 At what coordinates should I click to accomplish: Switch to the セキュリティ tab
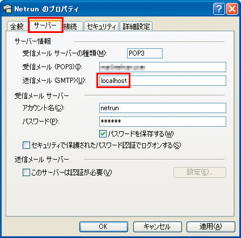102,26
